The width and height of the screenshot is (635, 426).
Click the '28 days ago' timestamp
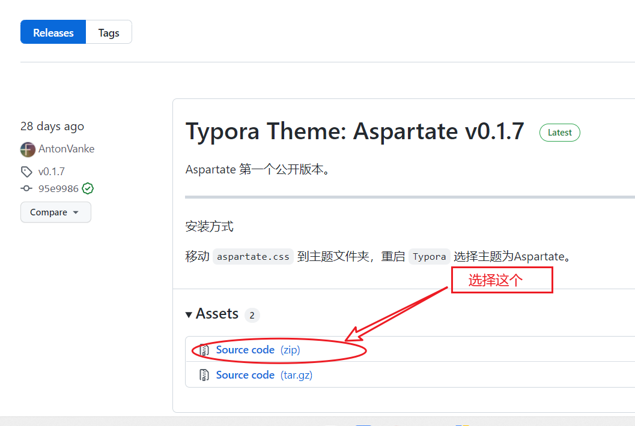click(x=52, y=126)
